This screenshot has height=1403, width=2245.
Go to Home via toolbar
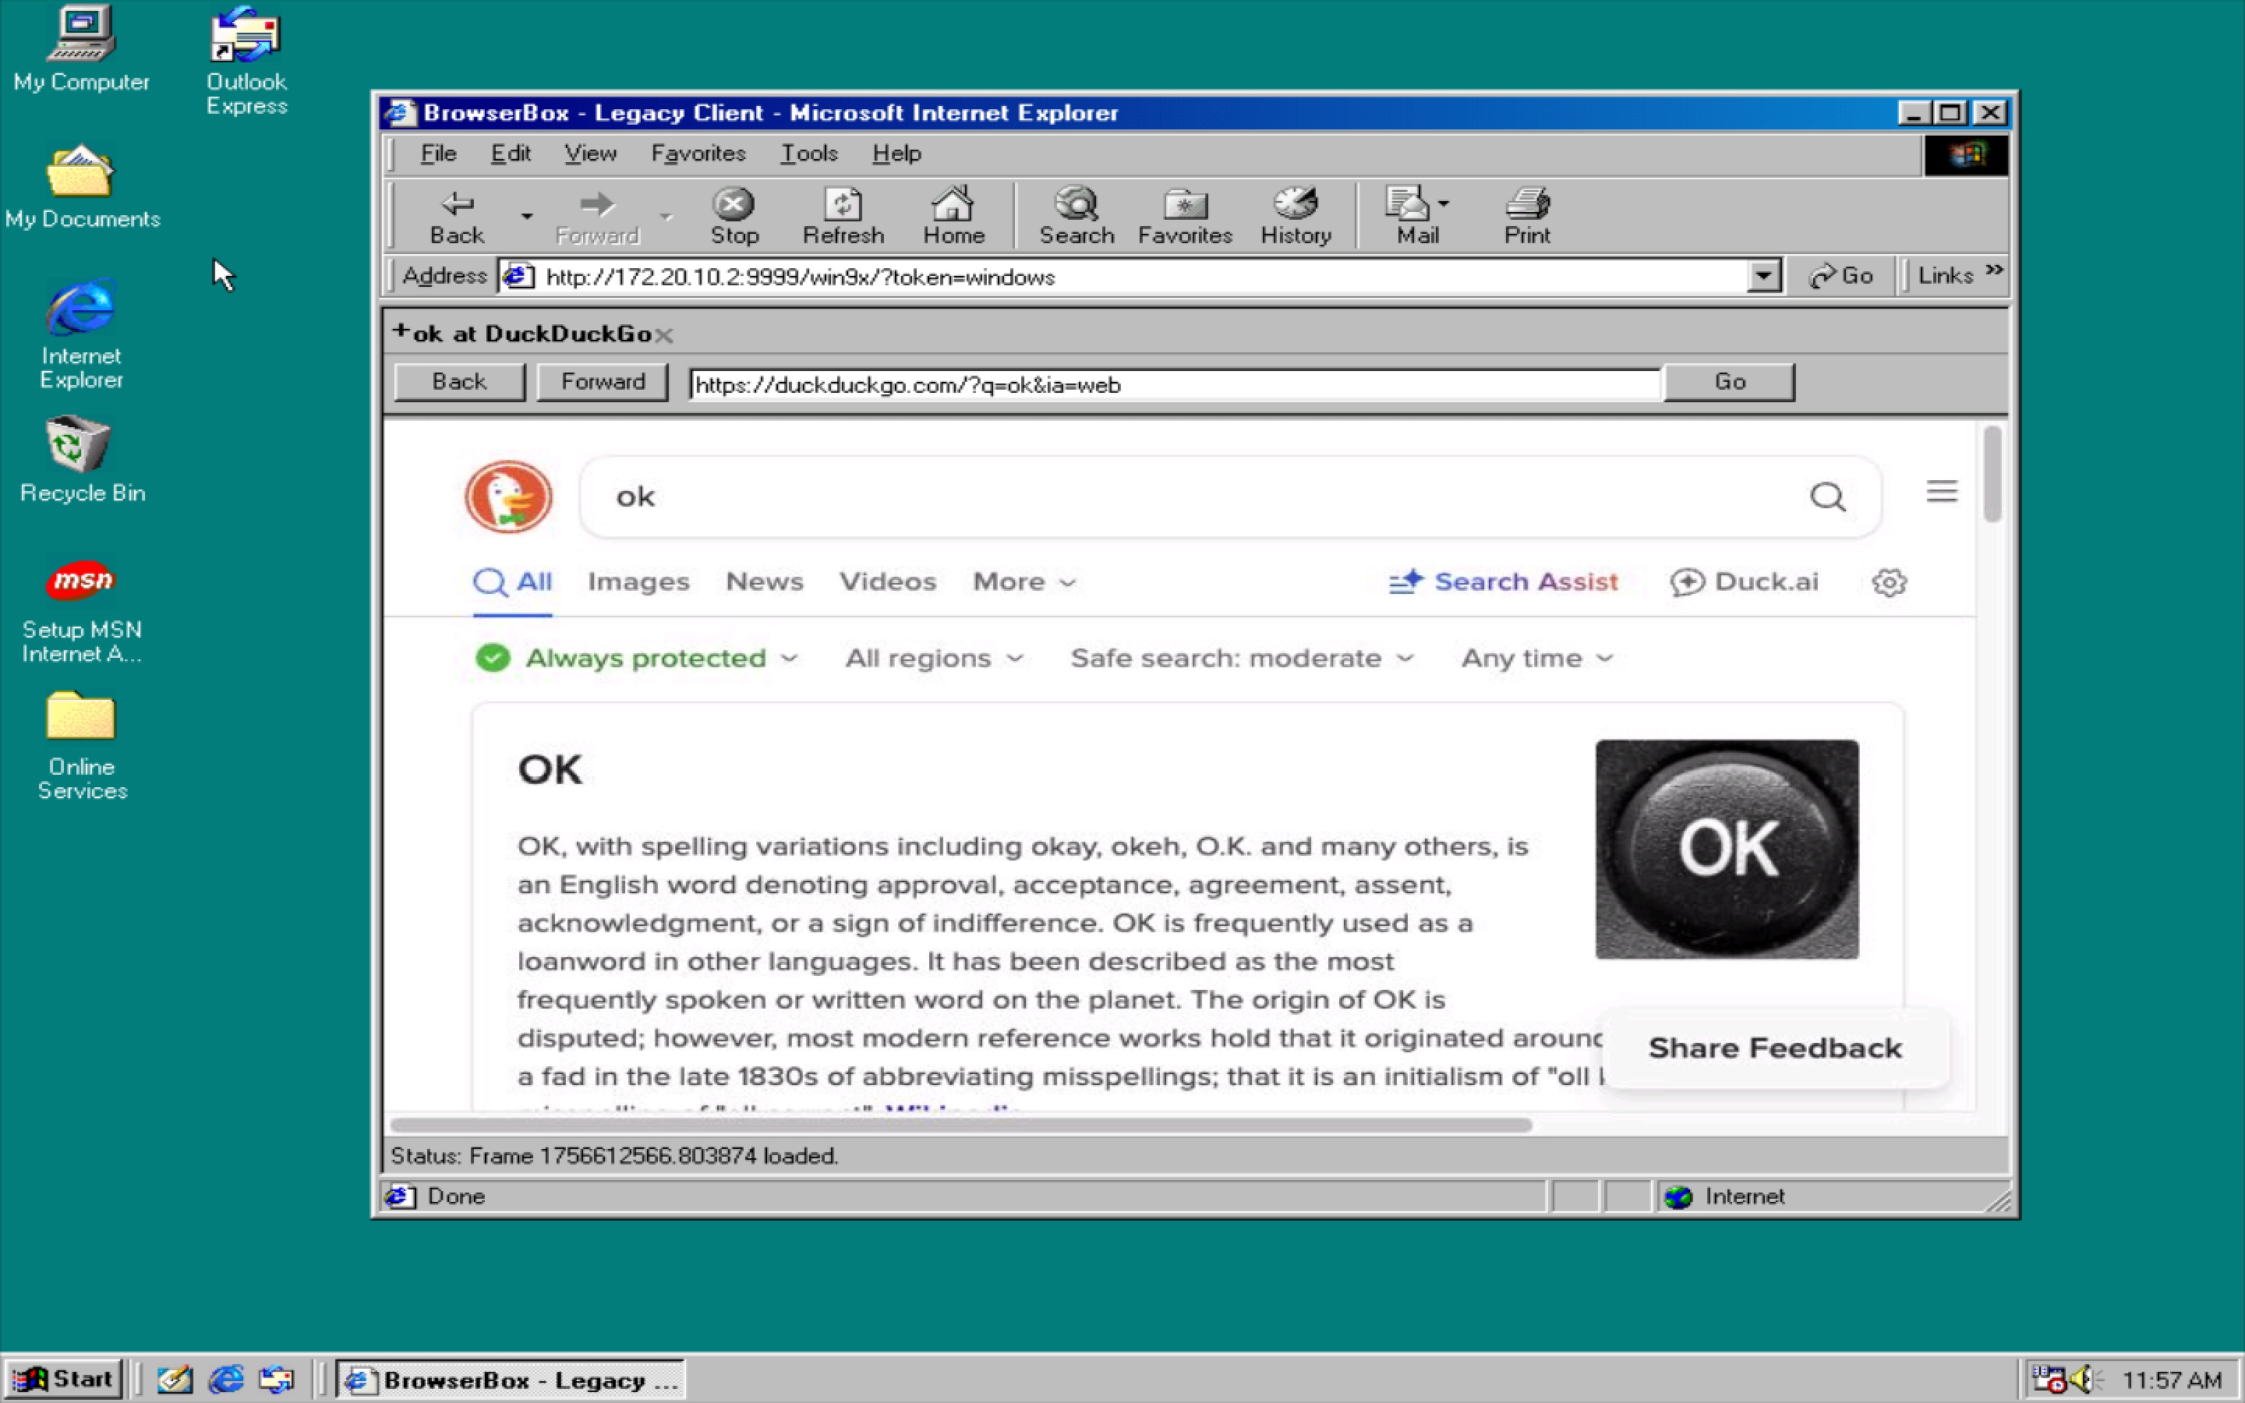point(953,216)
